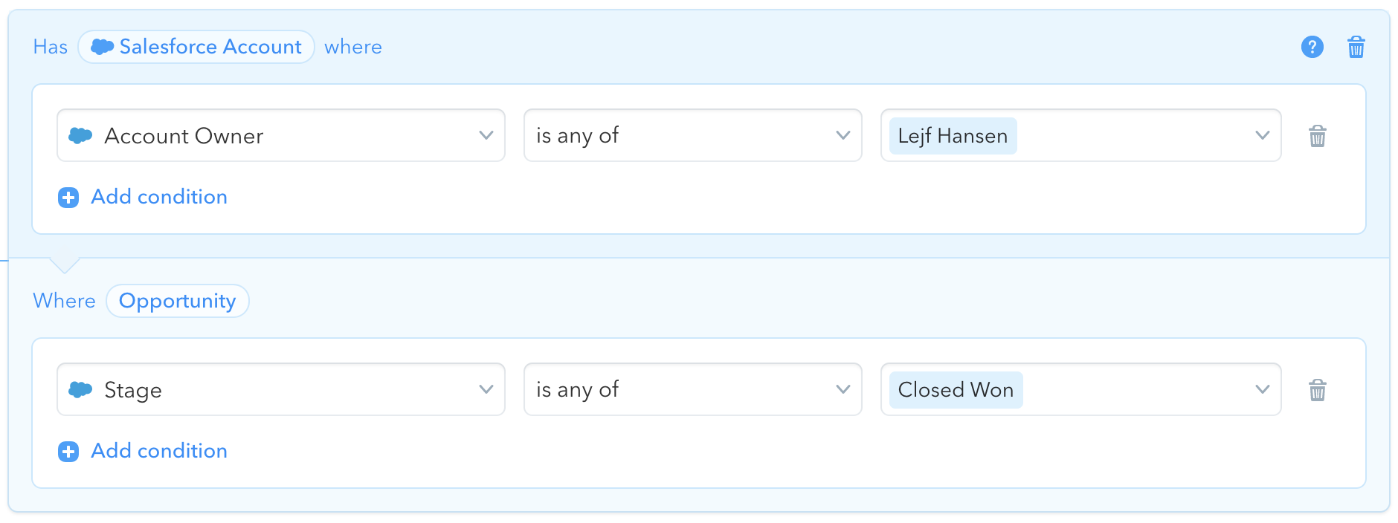Expand the Lejf Hansen value dropdown arrow

[1263, 135]
